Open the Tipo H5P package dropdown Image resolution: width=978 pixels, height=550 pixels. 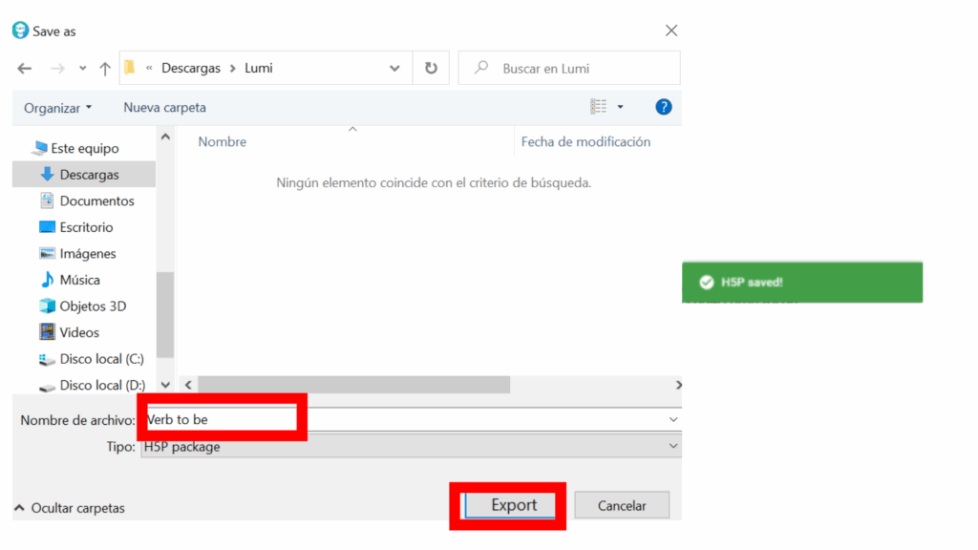411,447
